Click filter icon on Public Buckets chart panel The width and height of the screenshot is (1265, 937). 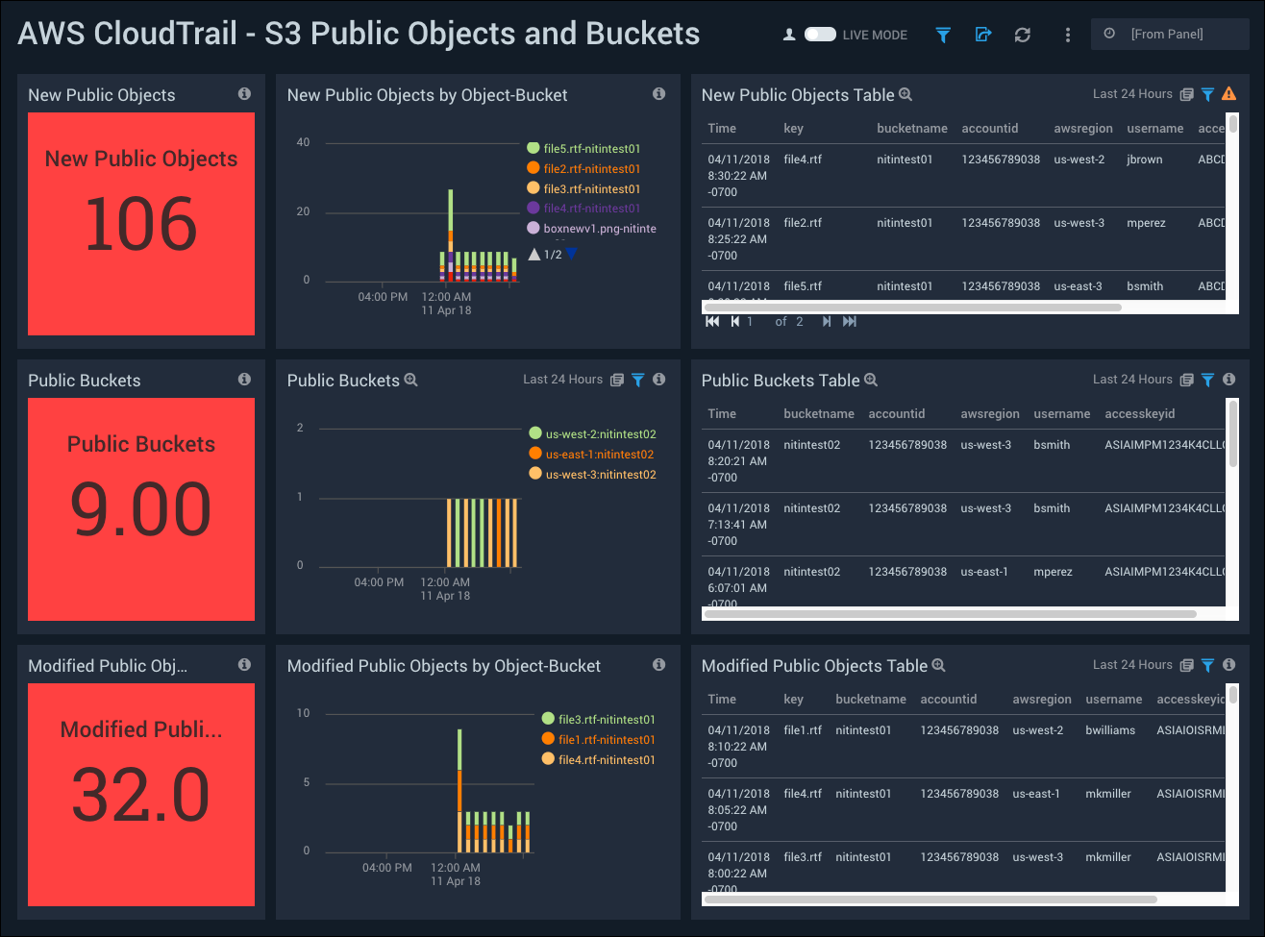click(x=637, y=380)
